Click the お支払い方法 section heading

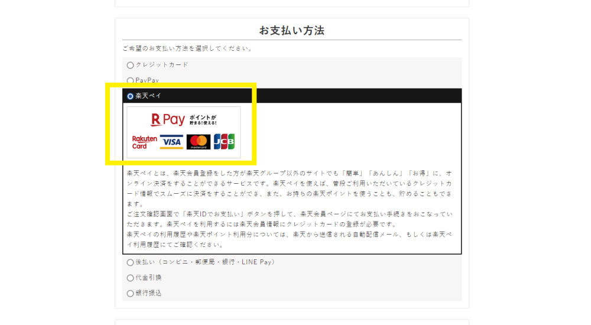click(291, 31)
